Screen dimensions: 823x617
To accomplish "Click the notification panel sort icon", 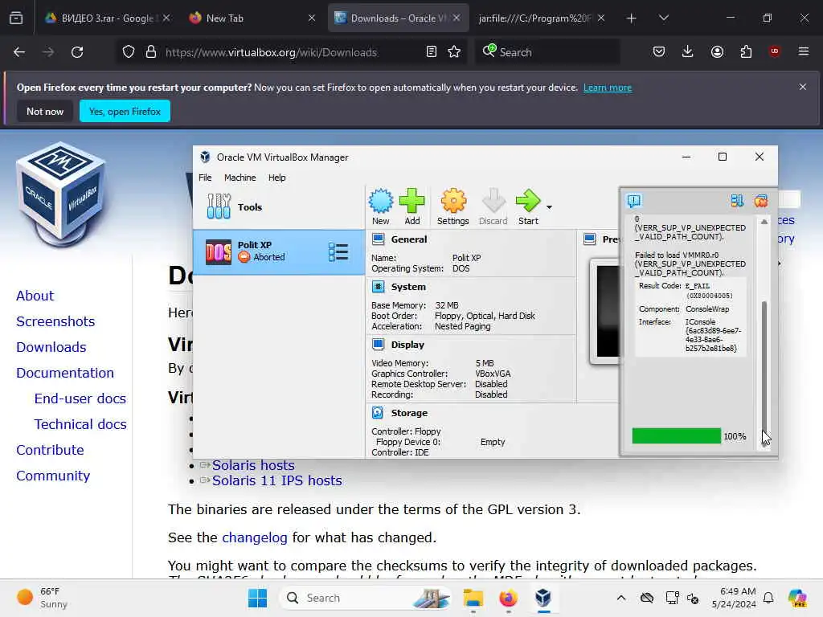I will [737, 200].
